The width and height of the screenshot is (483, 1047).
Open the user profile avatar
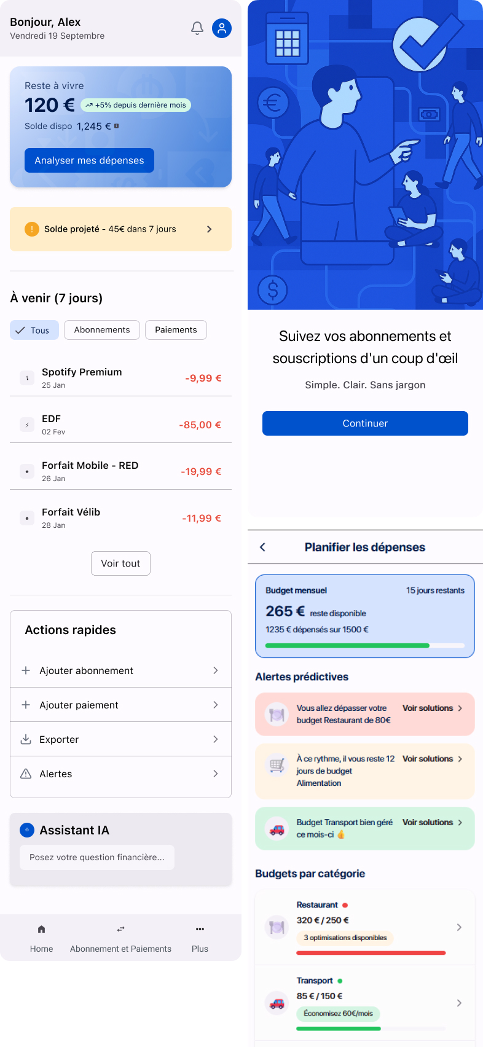[222, 28]
